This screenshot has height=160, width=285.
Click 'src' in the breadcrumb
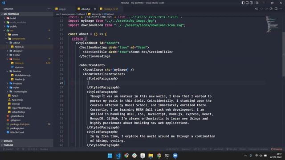(57, 14)
